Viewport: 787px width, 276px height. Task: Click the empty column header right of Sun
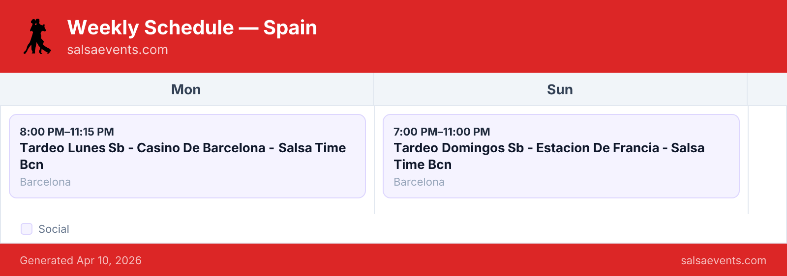tap(767, 89)
